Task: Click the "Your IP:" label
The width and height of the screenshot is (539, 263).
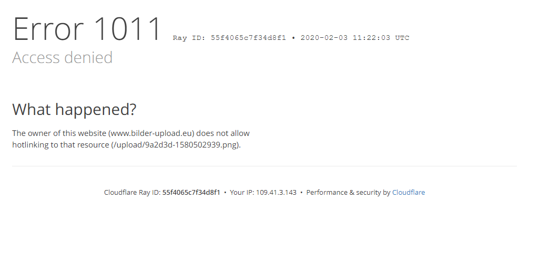Action: pyautogui.click(x=242, y=193)
